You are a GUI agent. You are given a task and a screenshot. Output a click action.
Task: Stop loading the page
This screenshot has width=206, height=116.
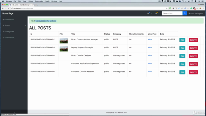9,8
